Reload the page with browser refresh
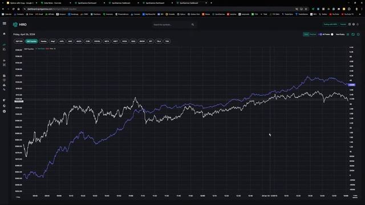This screenshot has width=365, height=205. [x=13, y=9]
